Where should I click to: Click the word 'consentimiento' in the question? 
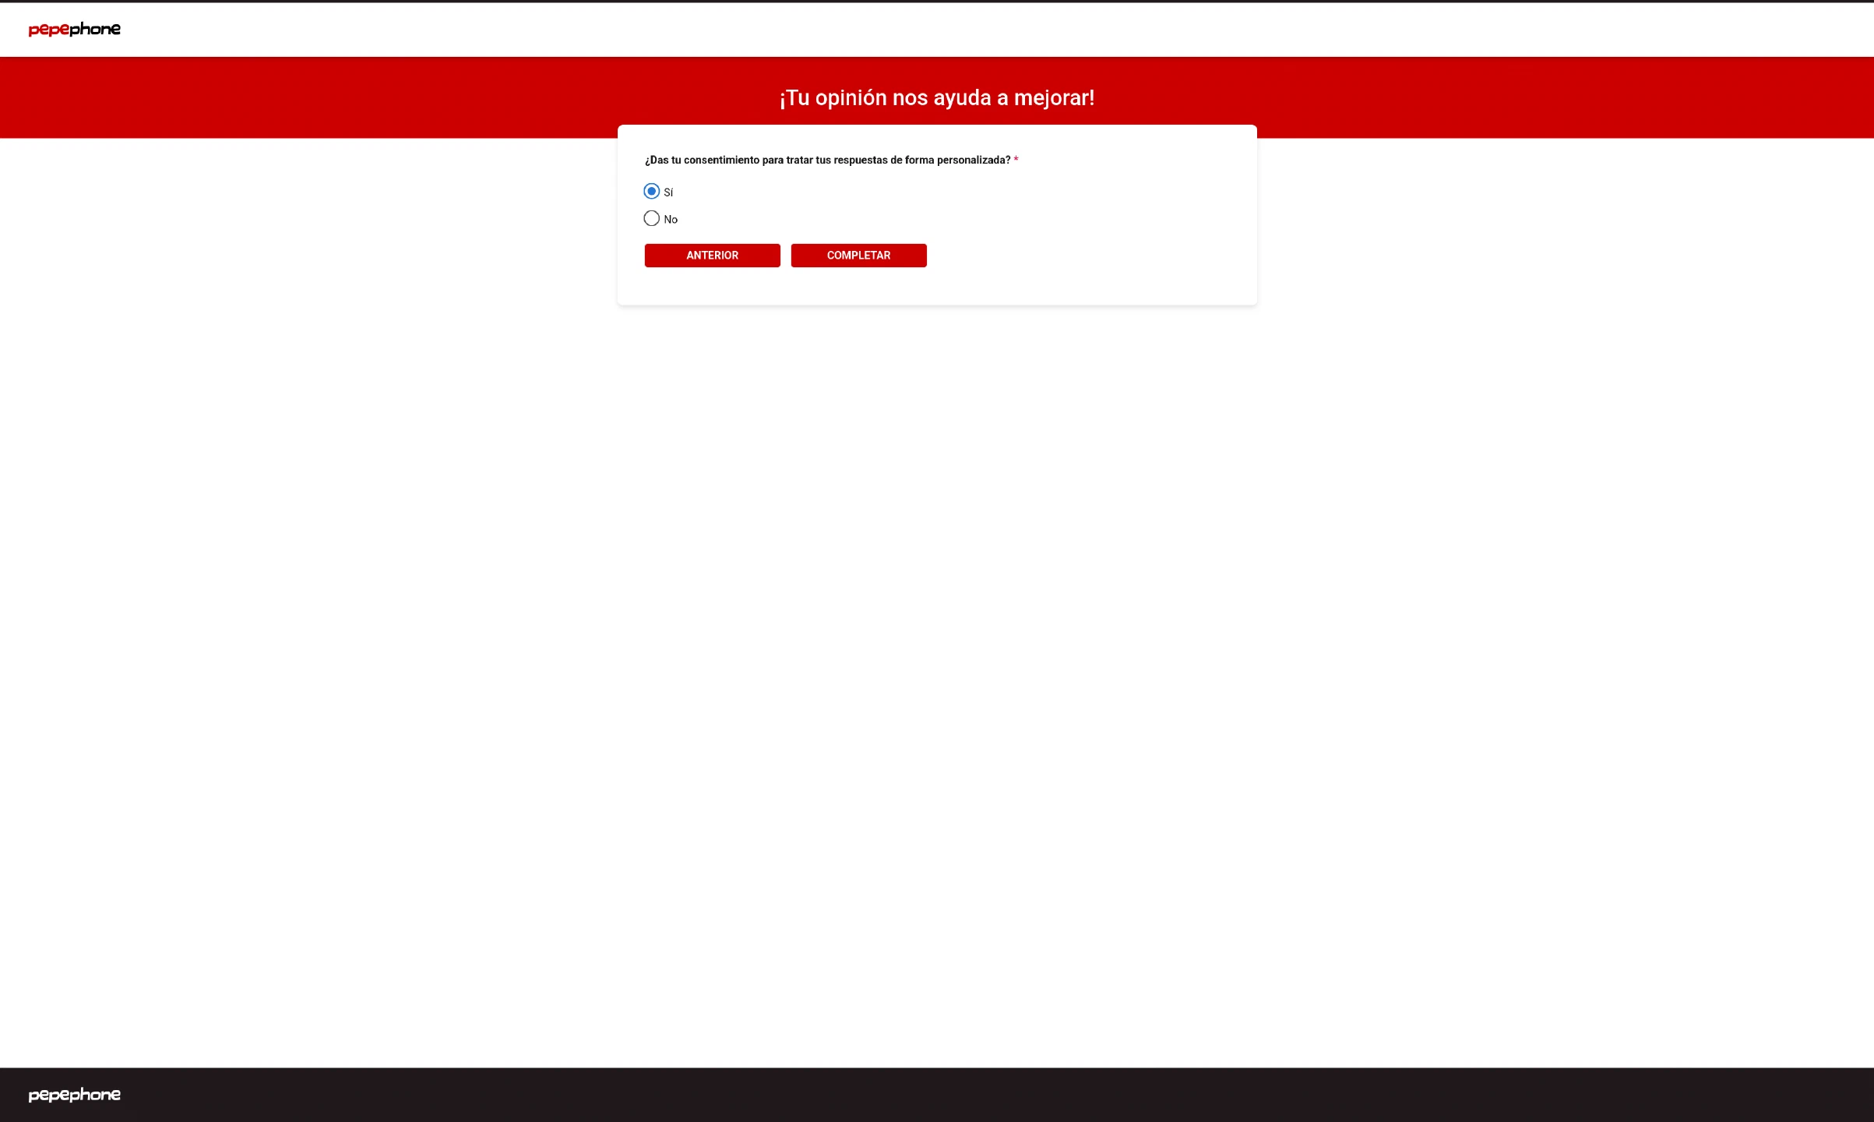click(721, 161)
